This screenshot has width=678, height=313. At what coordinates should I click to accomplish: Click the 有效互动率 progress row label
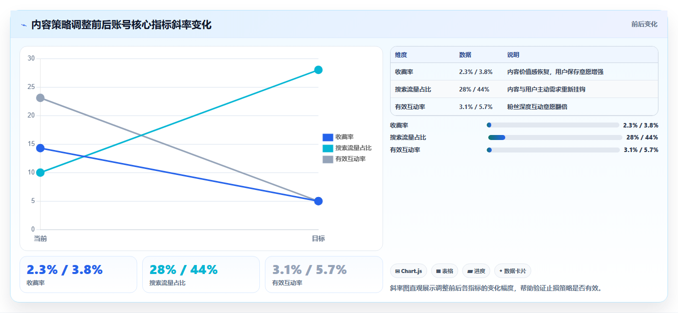coord(405,150)
